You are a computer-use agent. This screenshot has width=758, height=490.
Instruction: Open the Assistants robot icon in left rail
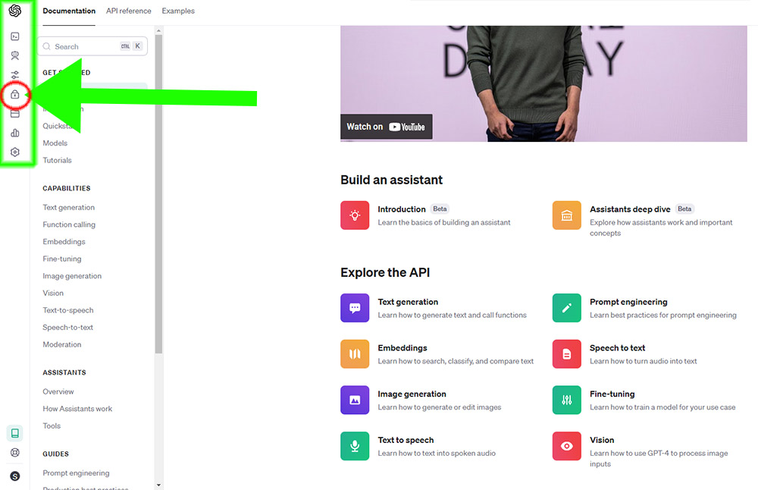tap(15, 55)
